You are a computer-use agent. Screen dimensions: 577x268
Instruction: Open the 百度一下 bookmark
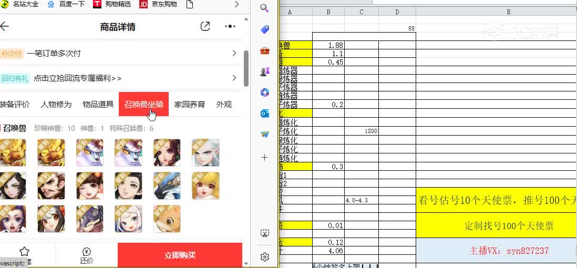click(66, 4)
